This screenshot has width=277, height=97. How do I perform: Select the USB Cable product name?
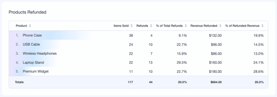31,44
